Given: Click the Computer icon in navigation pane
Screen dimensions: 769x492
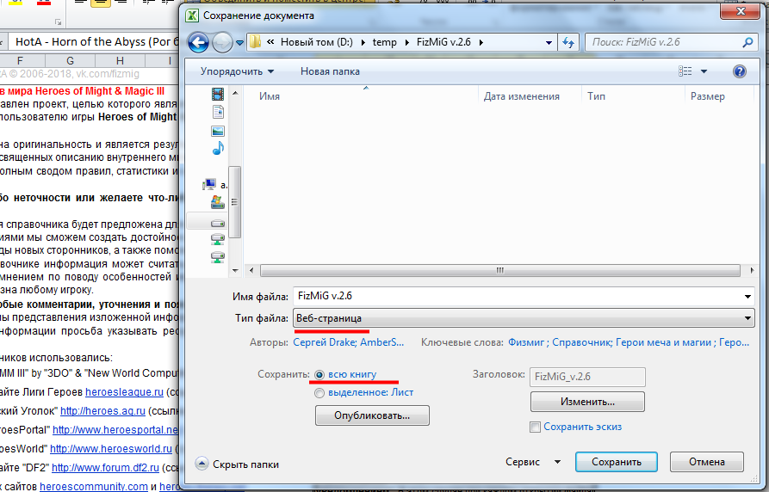Looking at the screenshot, I should (209, 183).
